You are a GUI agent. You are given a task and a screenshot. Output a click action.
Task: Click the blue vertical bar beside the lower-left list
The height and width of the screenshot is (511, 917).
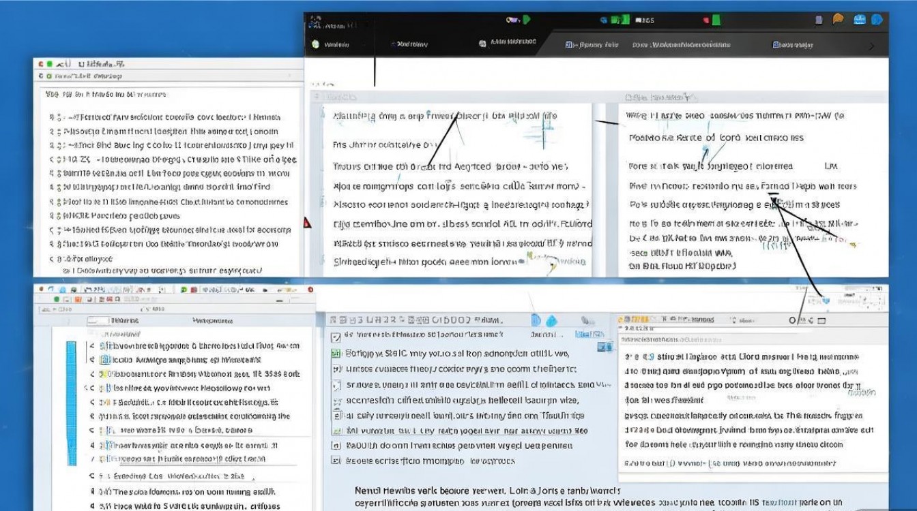(72, 402)
